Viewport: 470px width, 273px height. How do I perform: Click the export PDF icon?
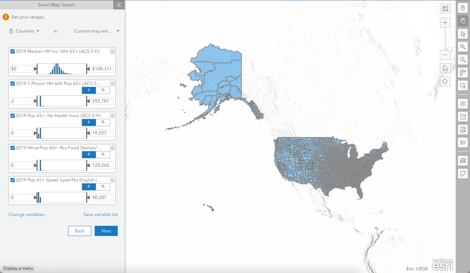pos(463,130)
